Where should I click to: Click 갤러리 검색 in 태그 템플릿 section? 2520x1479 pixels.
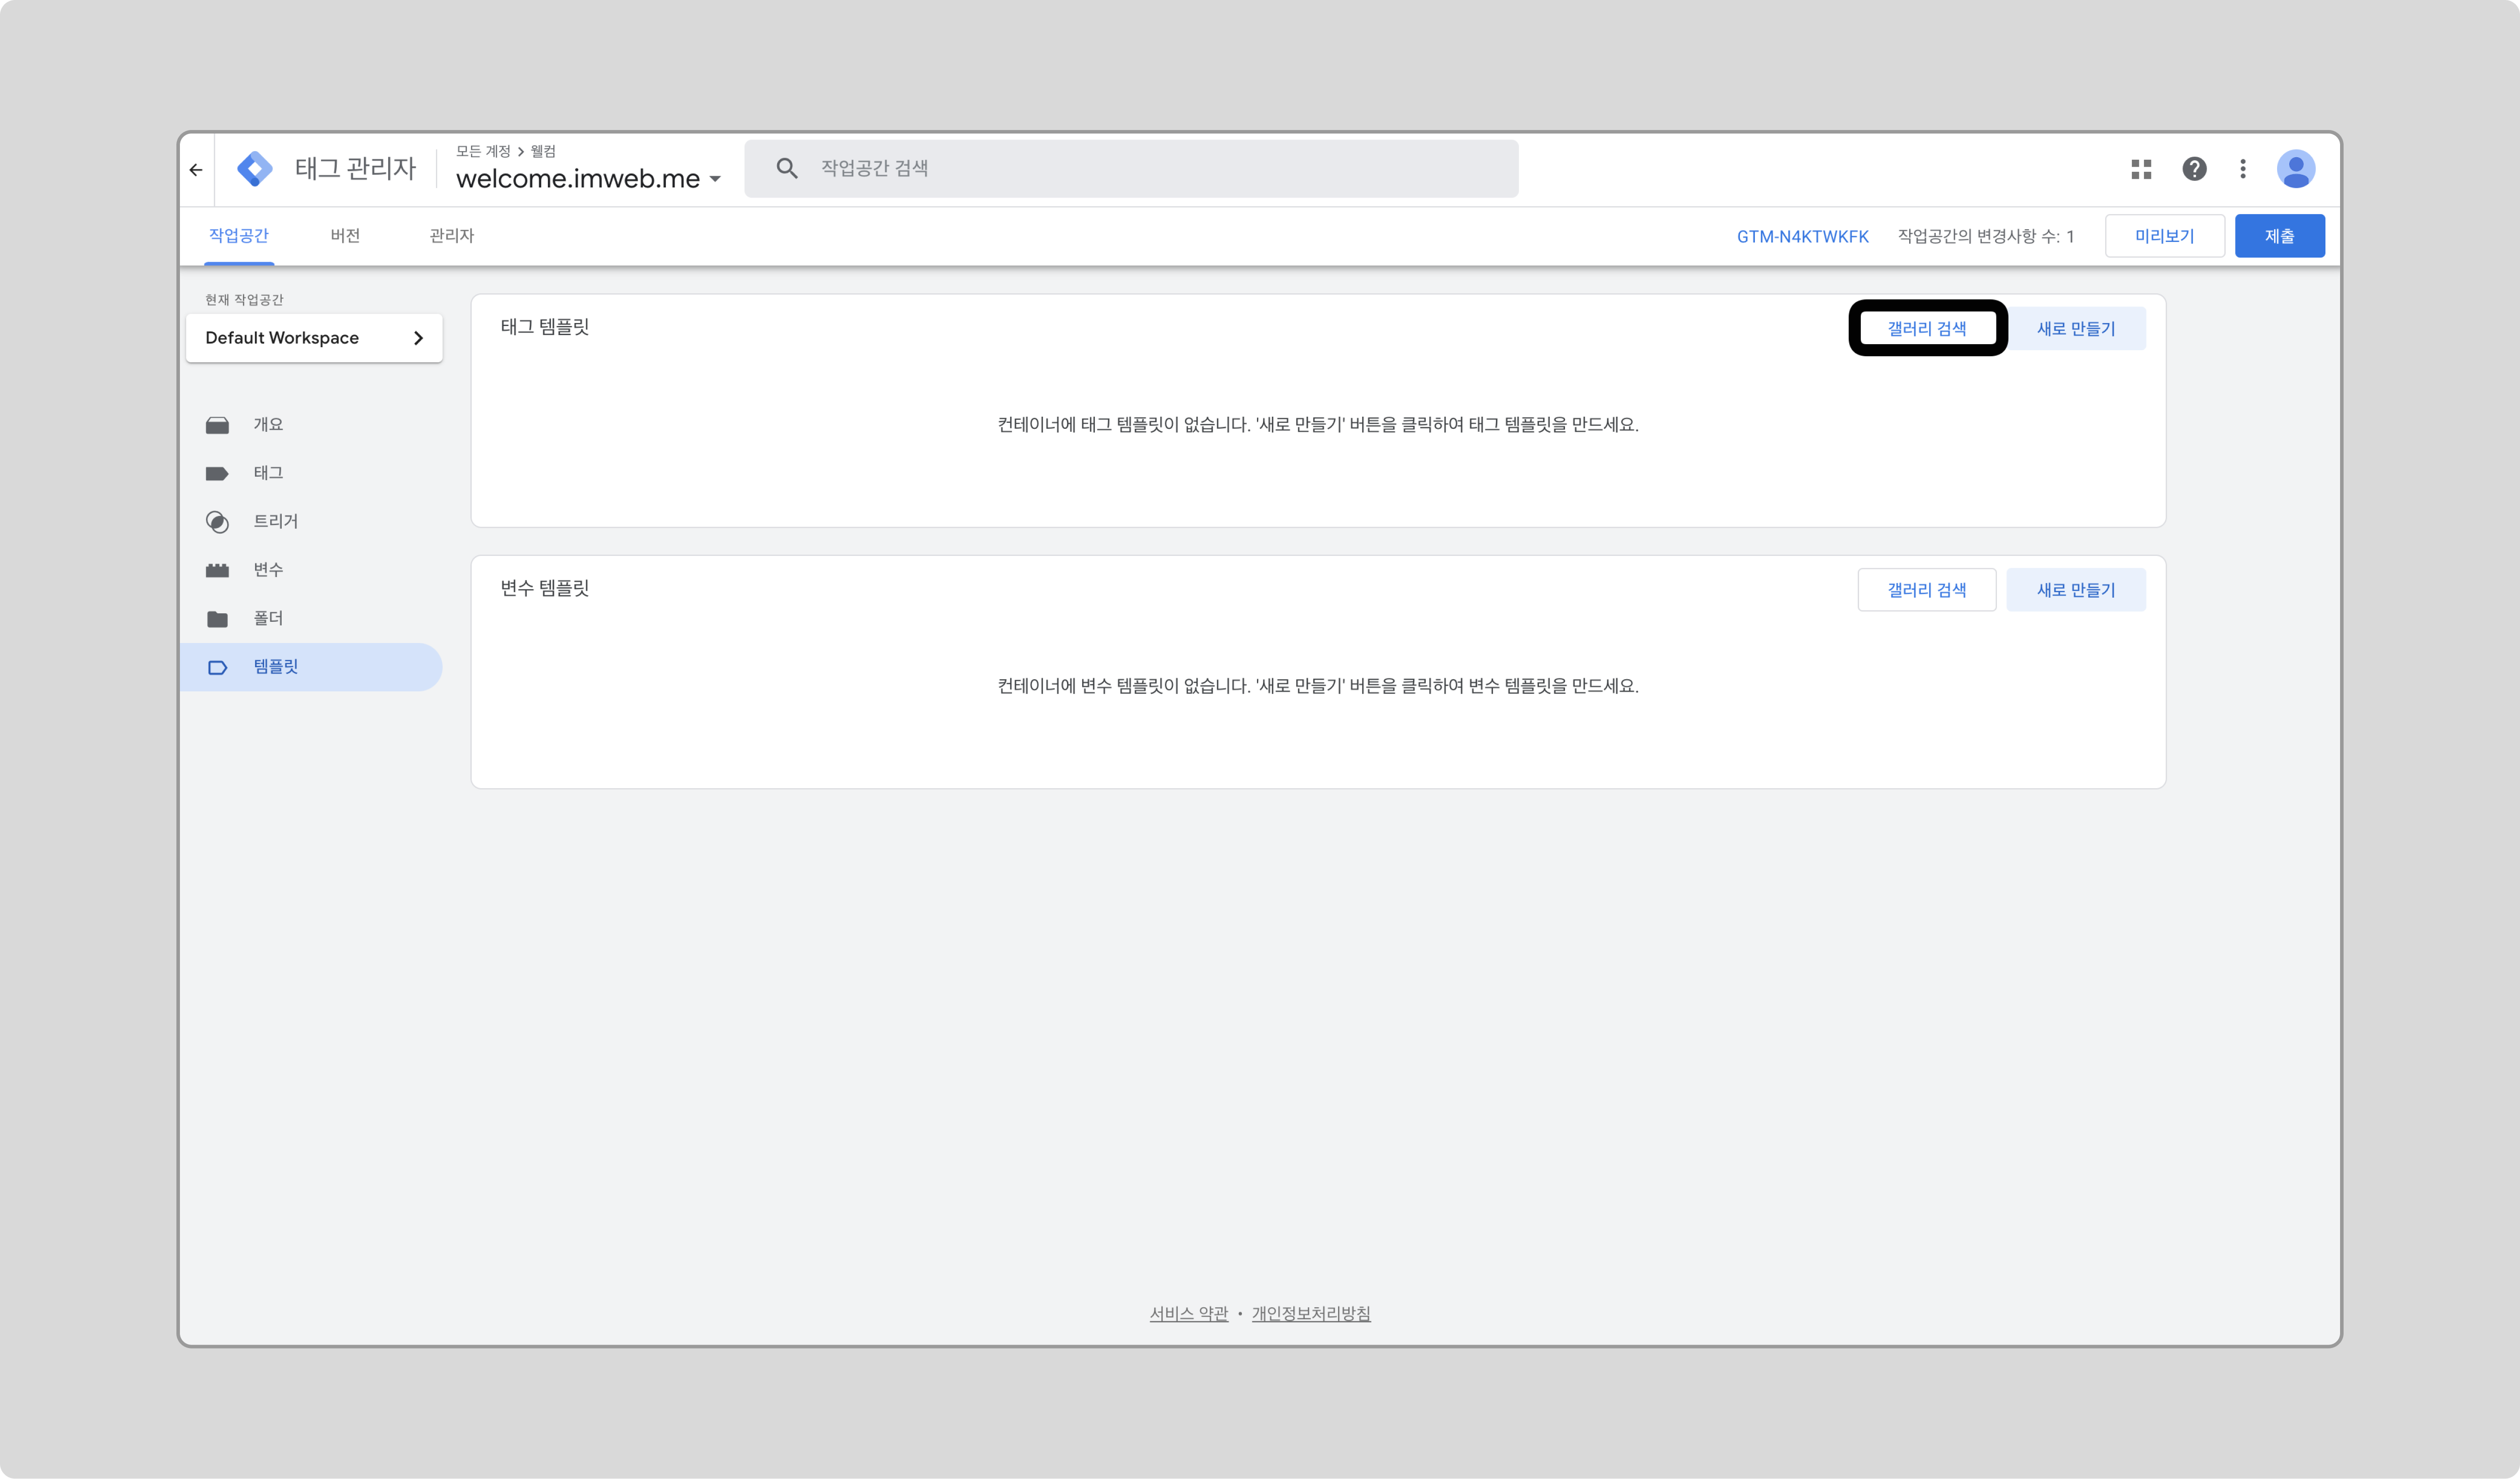(1927, 328)
